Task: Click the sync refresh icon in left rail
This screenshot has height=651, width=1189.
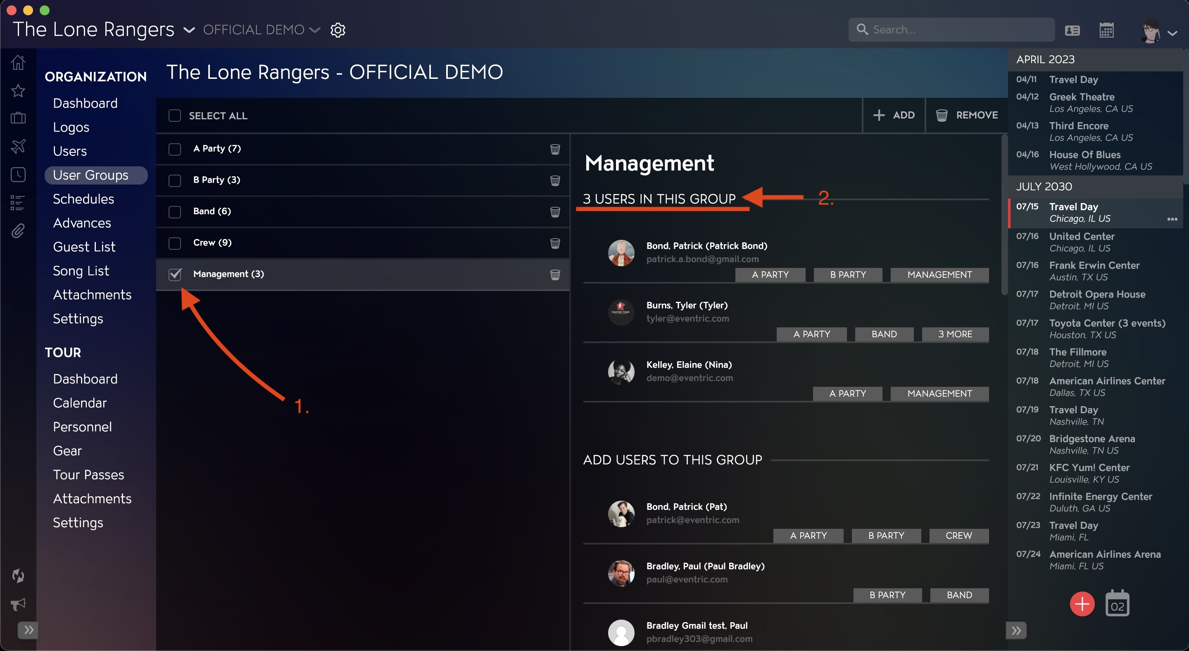Action: click(x=18, y=575)
